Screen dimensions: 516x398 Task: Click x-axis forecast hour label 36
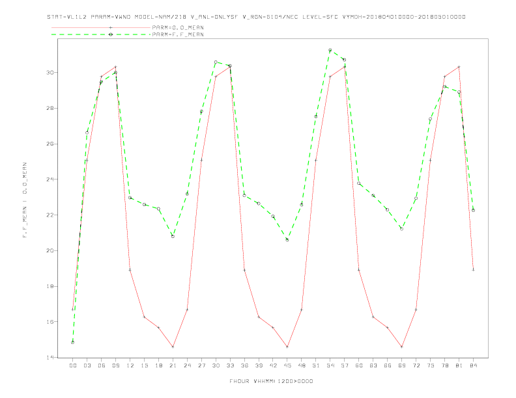point(244,365)
